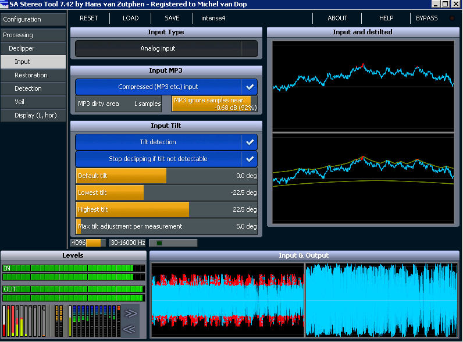Image resolution: width=463 pixels, height=342 pixels.
Task: Click the Input Tilt panel header
Action: point(166,126)
